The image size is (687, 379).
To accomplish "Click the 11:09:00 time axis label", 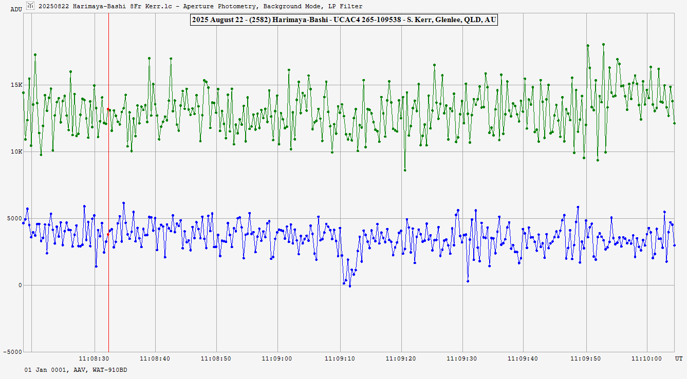I will pos(277,358).
